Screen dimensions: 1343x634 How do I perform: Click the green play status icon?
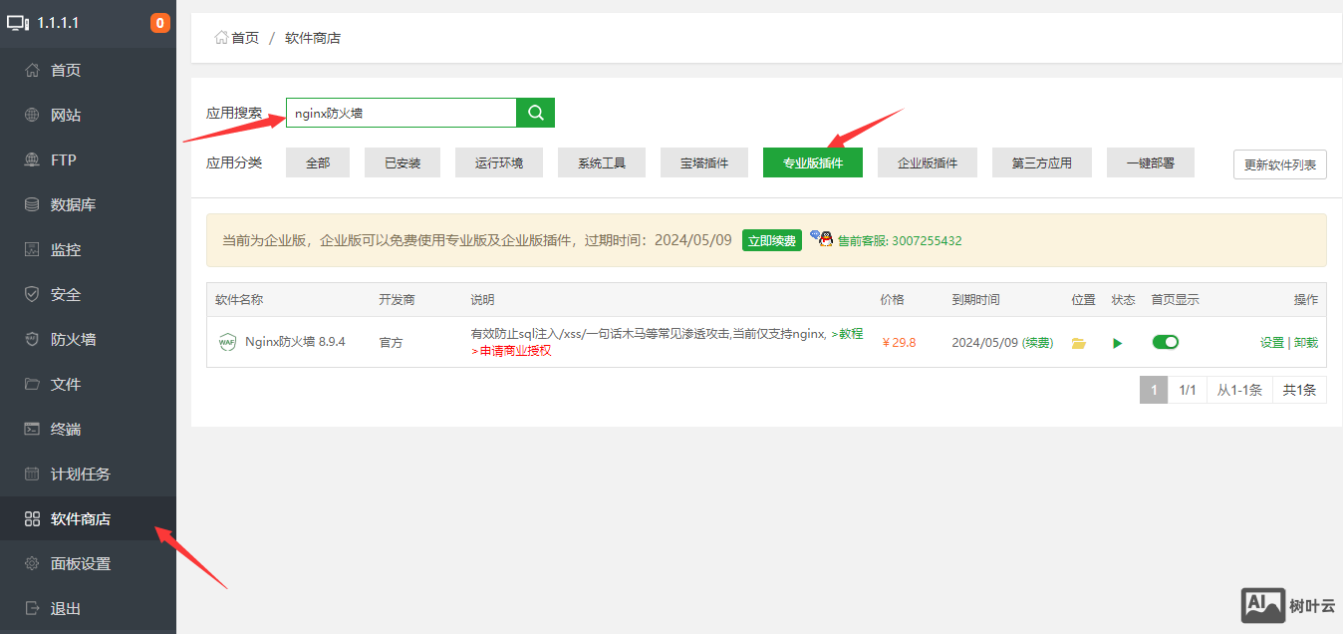1117,343
